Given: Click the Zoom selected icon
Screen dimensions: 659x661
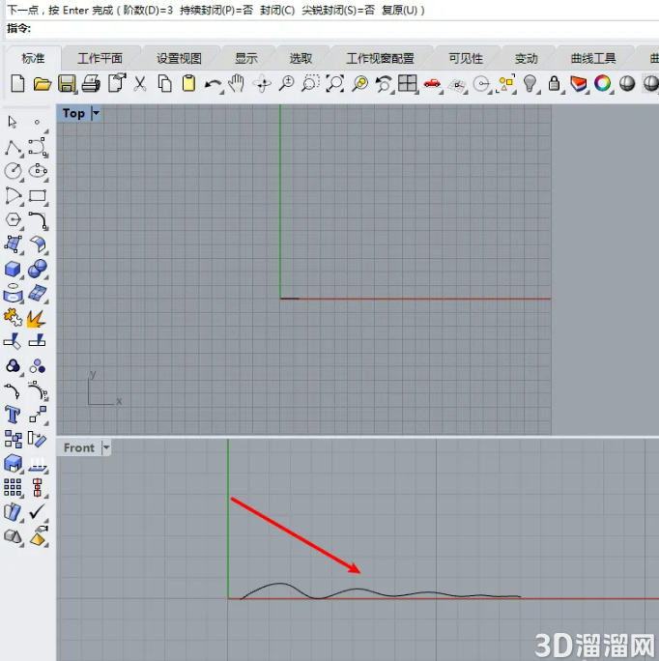Looking at the screenshot, I should [359, 83].
